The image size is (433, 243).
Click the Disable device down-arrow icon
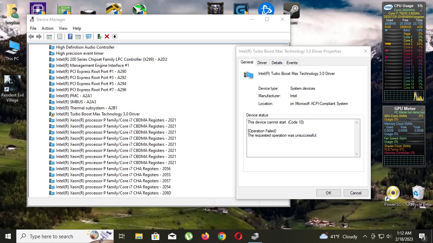[x=115, y=36]
